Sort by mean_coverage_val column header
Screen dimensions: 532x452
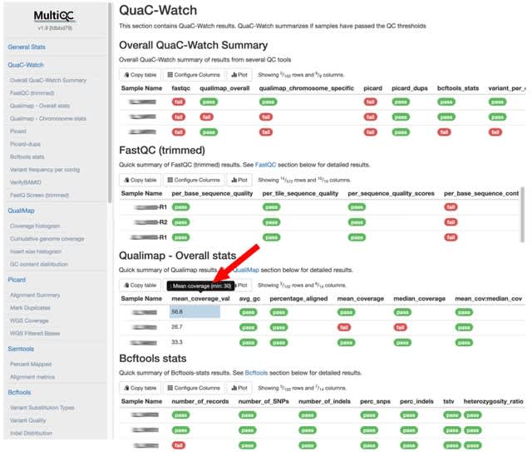coord(200,298)
